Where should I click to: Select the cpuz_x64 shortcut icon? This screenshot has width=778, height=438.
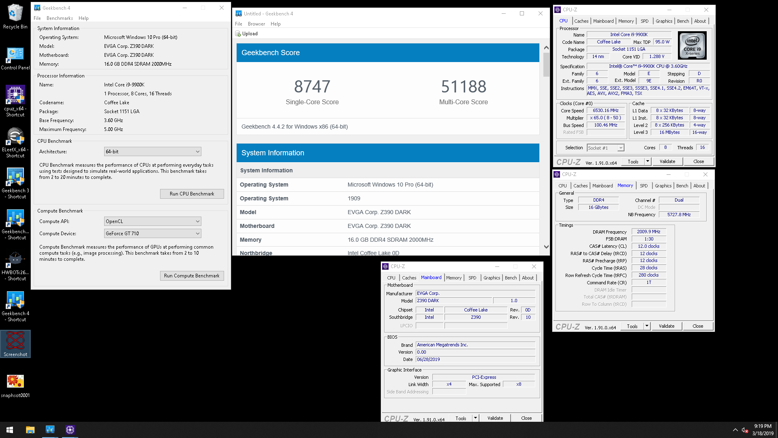pos(15,101)
